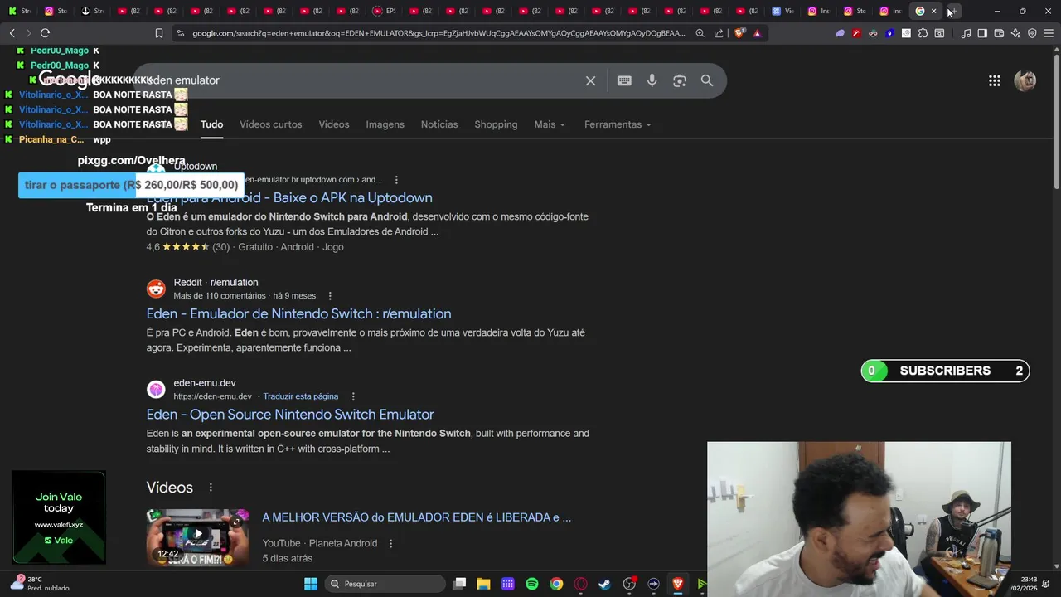This screenshot has height=597, width=1061.
Task: Close the active Google search tab
Action: click(x=933, y=11)
